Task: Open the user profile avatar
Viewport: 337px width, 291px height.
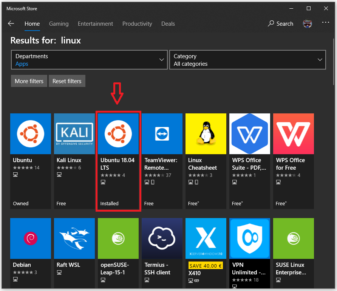Action: tap(307, 24)
